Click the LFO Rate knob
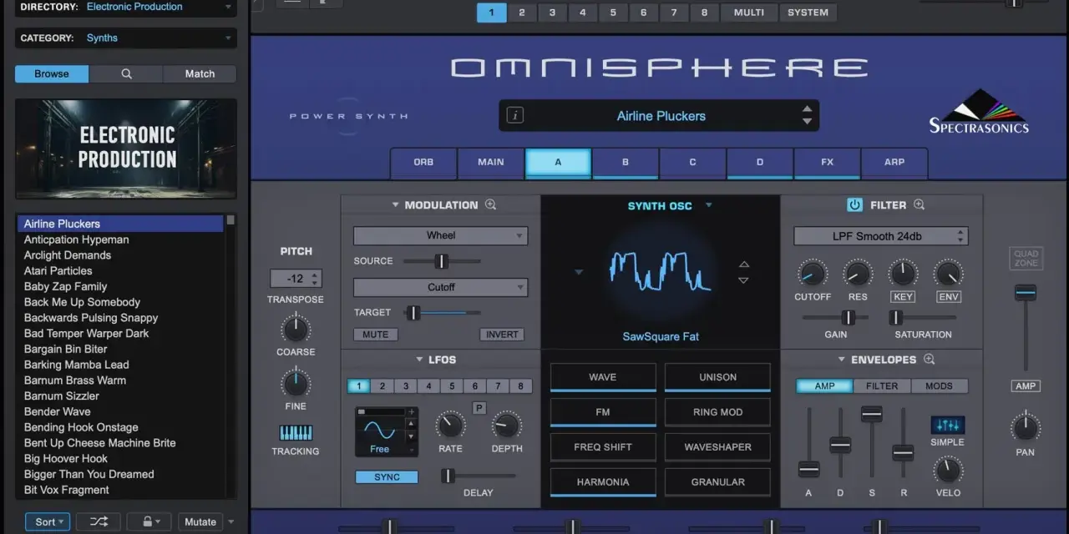 click(x=450, y=426)
